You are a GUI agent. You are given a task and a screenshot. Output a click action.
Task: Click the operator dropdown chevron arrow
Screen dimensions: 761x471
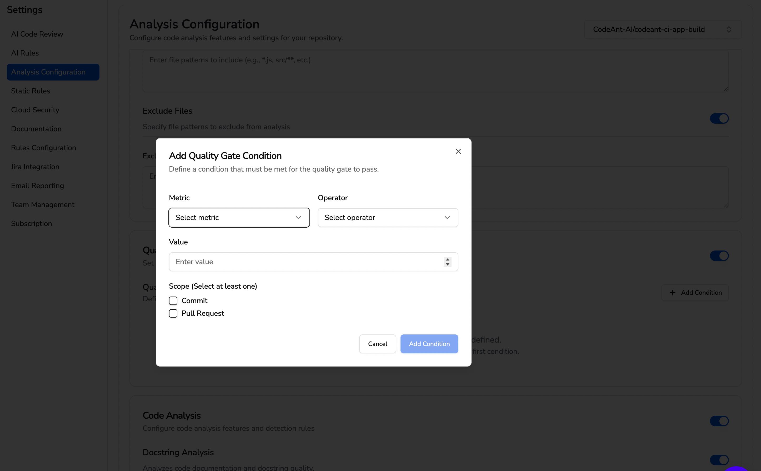[447, 217]
